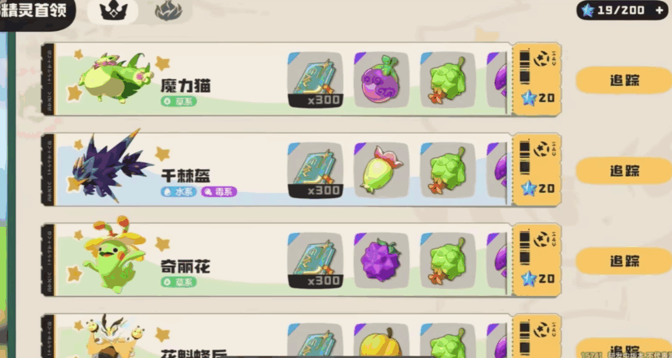Image resolution: width=672 pixels, height=358 pixels.
Task: Open the purple swirl fruit reward in 魔力猫 row
Action: pyautogui.click(x=381, y=80)
